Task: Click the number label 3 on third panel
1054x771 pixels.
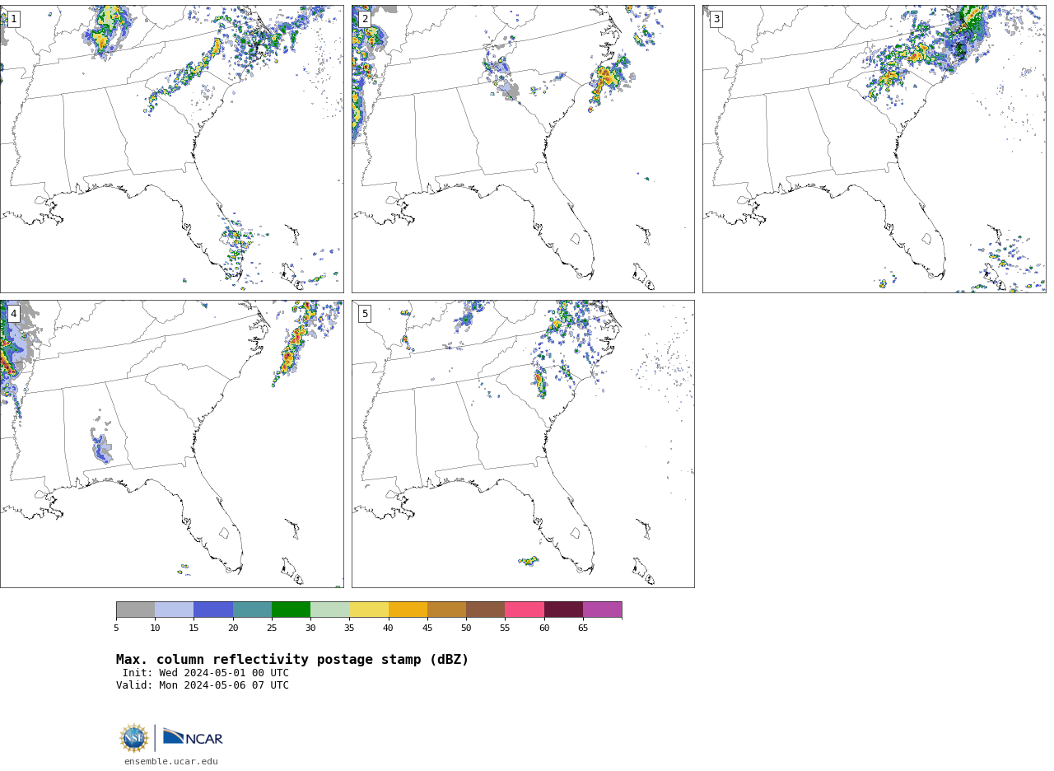Action: point(716,19)
